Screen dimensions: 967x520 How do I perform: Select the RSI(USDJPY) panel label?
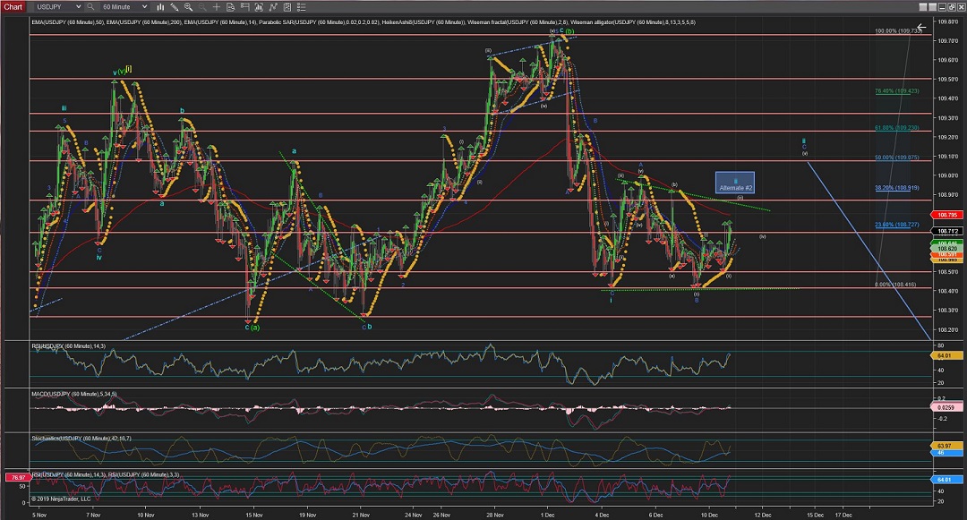[68, 346]
